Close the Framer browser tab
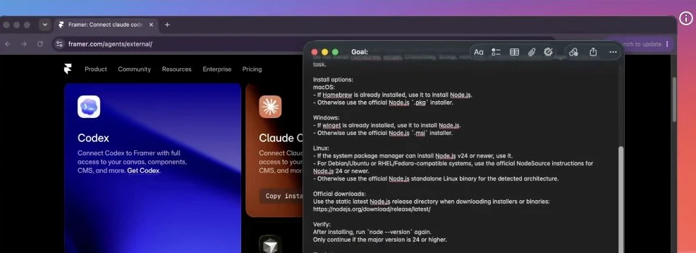Image resolution: width=696 pixels, height=253 pixels. click(151, 25)
